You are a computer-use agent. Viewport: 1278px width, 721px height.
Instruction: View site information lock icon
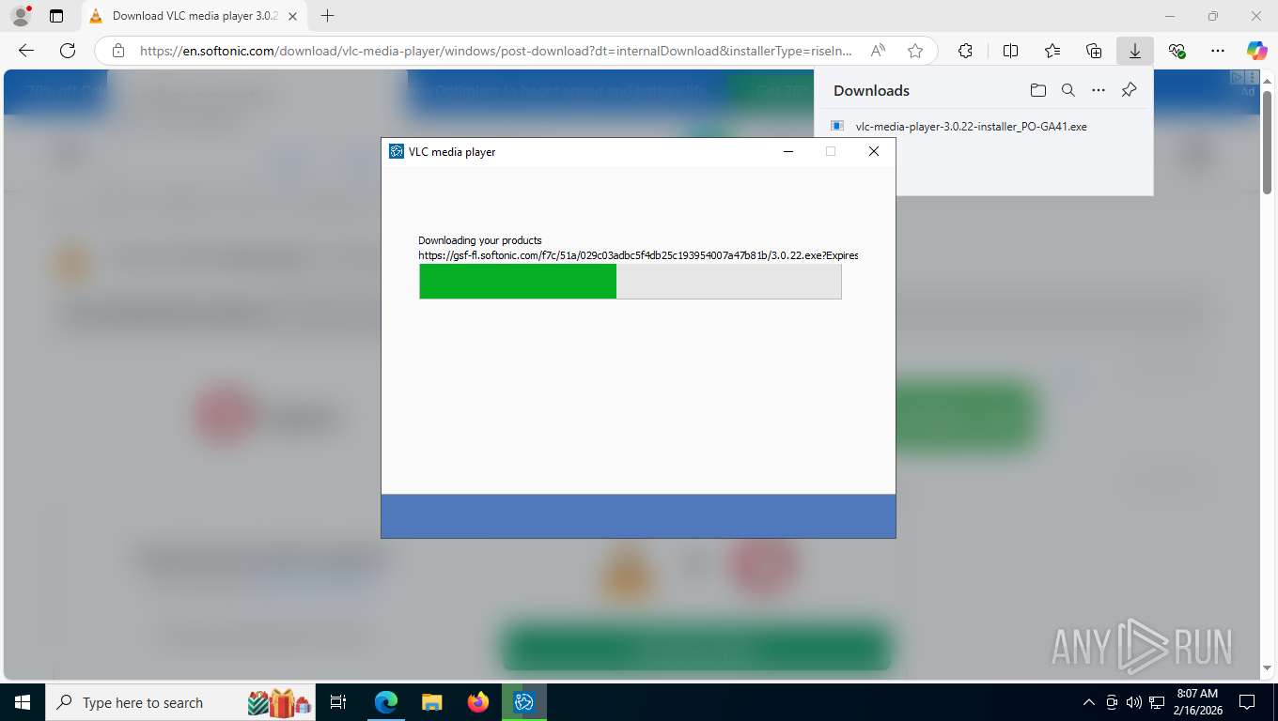click(x=117, y=51)
